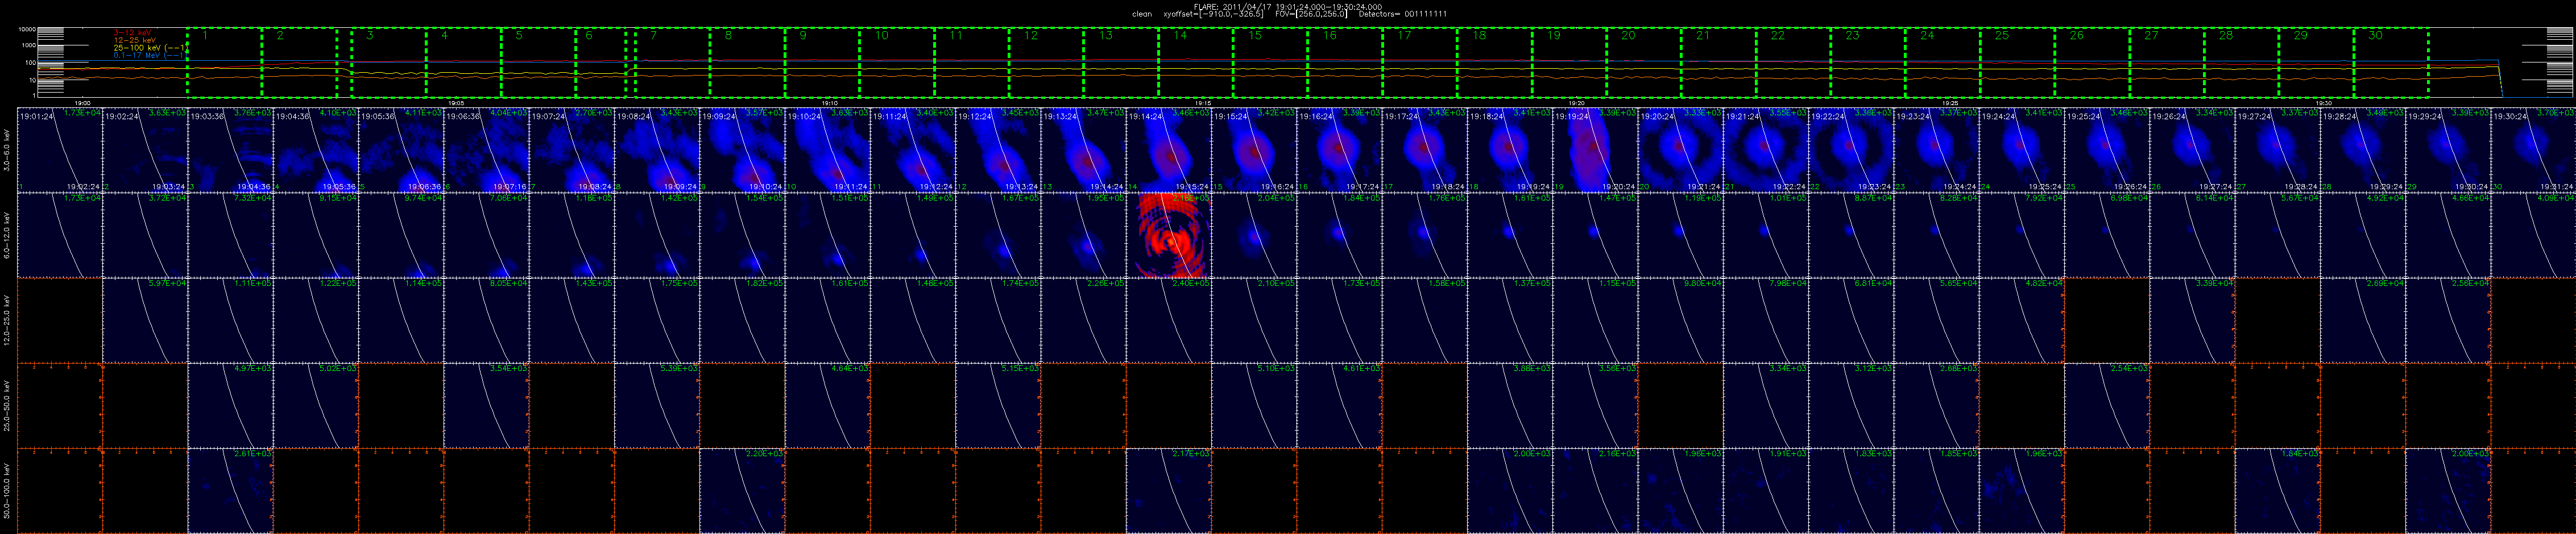2576x534 pixels.
Task: Open 12-25 keV image labeled 2.56E+04
Action: 2447,320
